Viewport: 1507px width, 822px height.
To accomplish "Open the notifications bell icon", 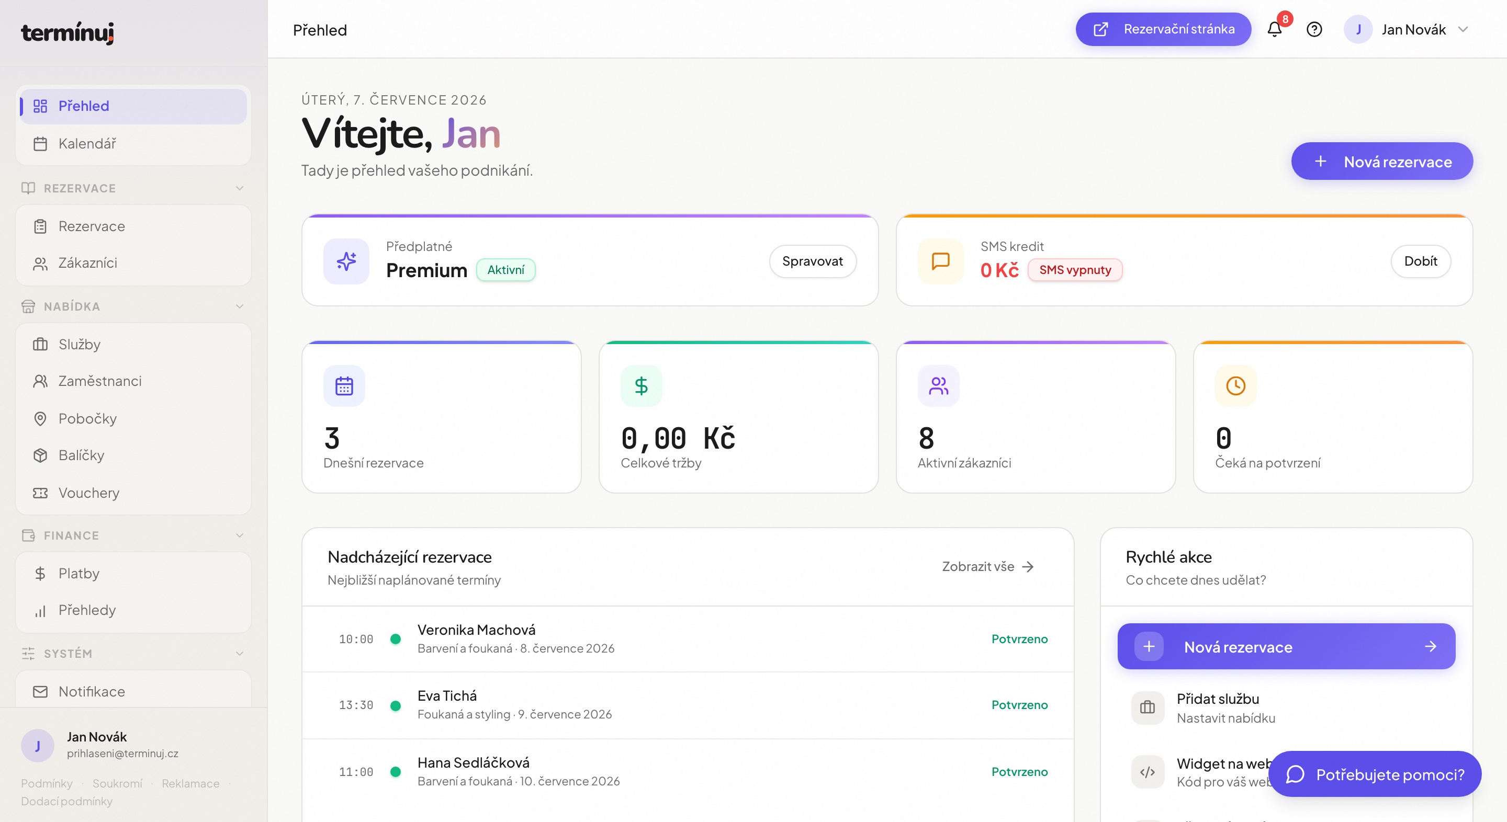I will coord(1274,29).
